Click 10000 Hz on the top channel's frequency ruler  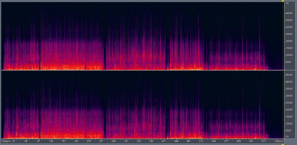tap(289, 55)
